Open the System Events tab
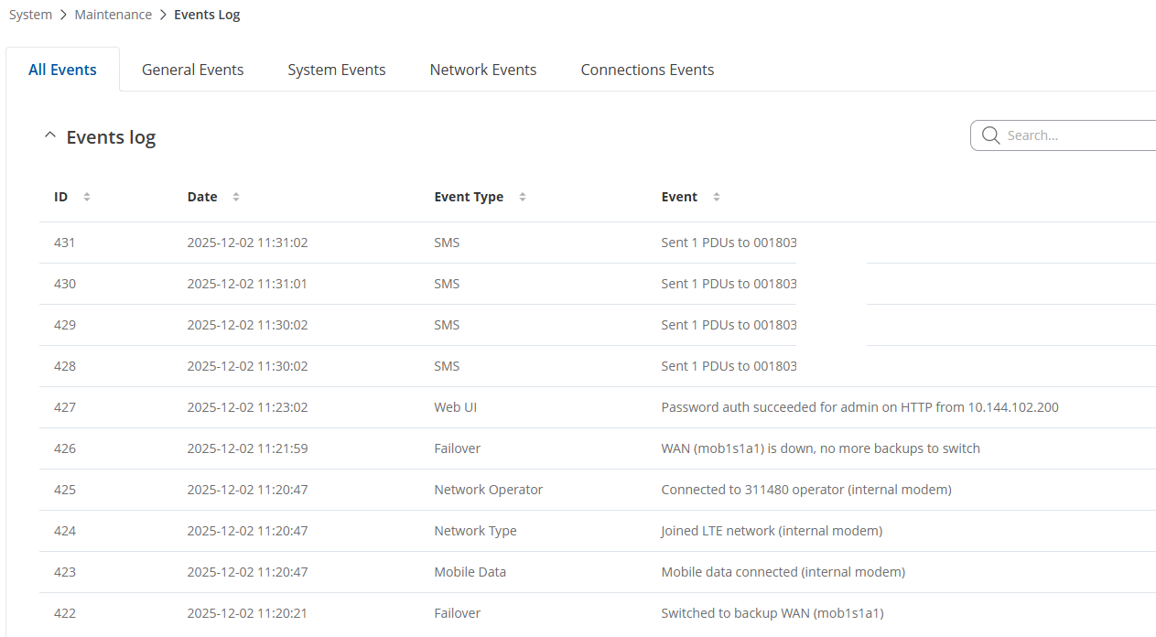This screenshot has height=637, width=1156. (x=336, y=70)
